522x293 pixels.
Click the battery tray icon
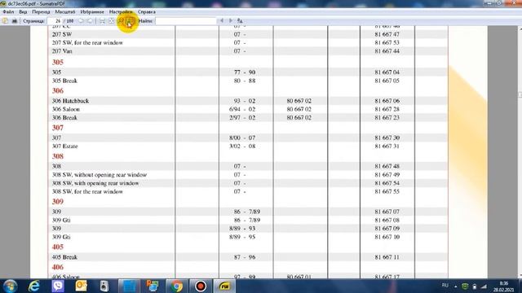click(475, 286)
